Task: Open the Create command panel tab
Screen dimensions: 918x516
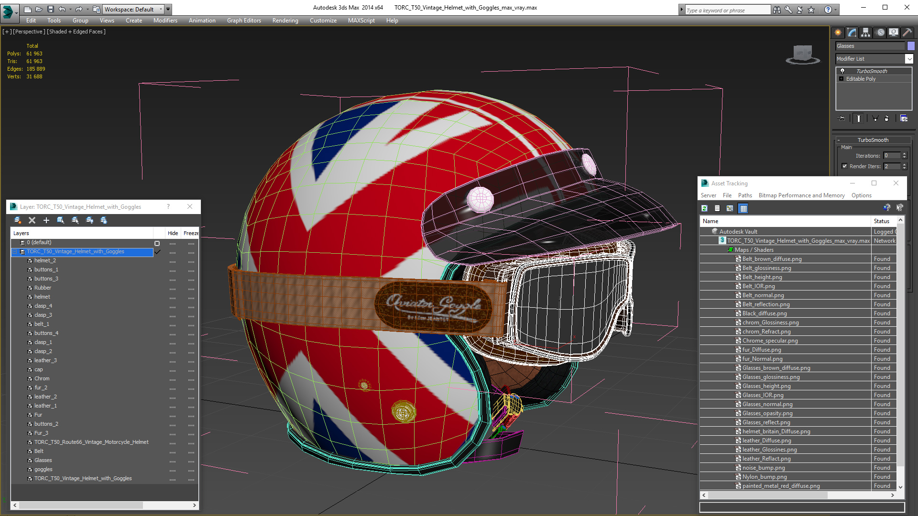Action: click(838, 32)
